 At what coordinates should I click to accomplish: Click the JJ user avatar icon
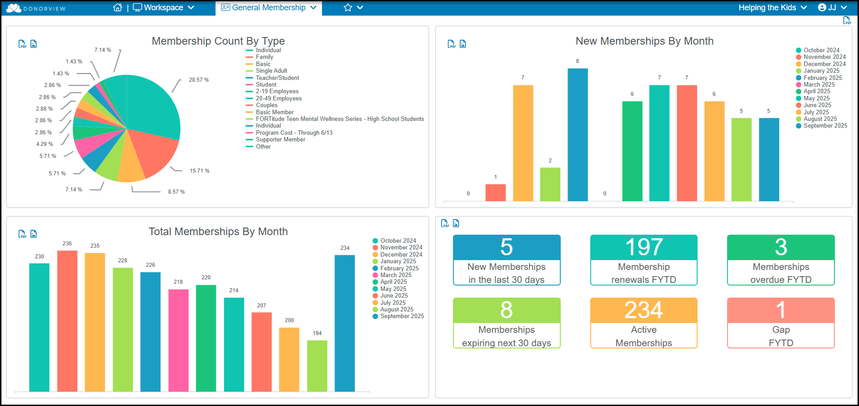coord(822,8)
